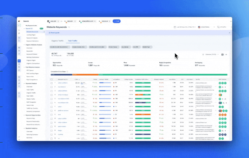Click the collapse sidebar icon at top

(x=19, y=25)
